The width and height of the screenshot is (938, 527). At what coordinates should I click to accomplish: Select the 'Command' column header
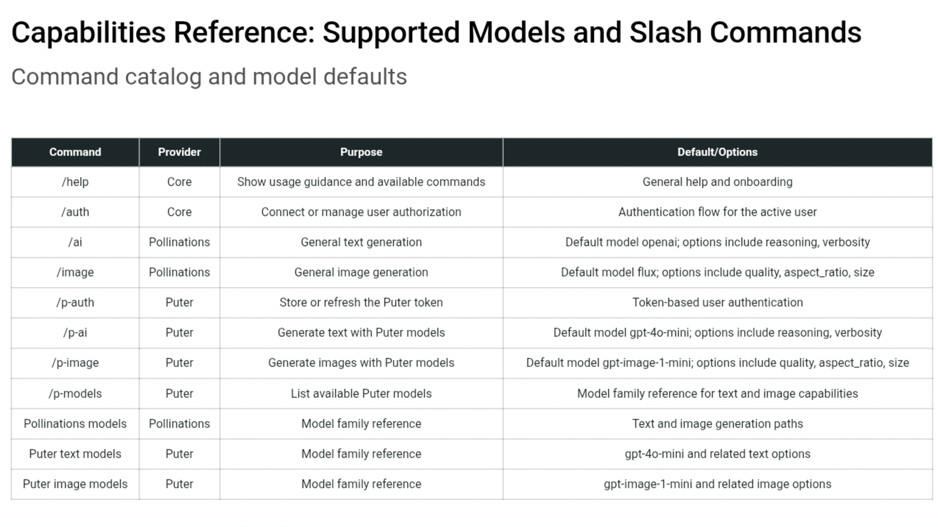click(x=75, y=152)
